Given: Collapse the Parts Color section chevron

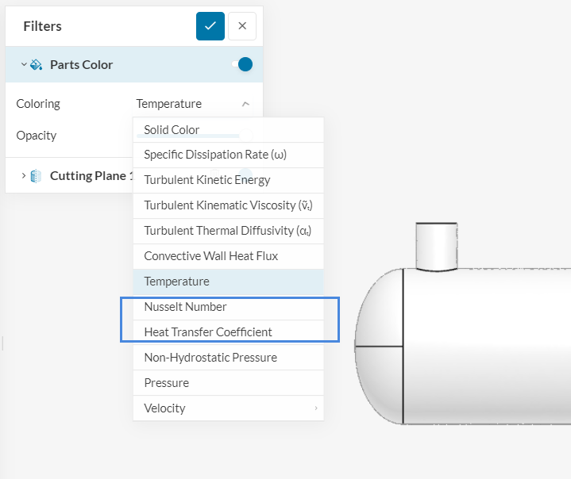Looking at the screenshot, I should (23, 64).
